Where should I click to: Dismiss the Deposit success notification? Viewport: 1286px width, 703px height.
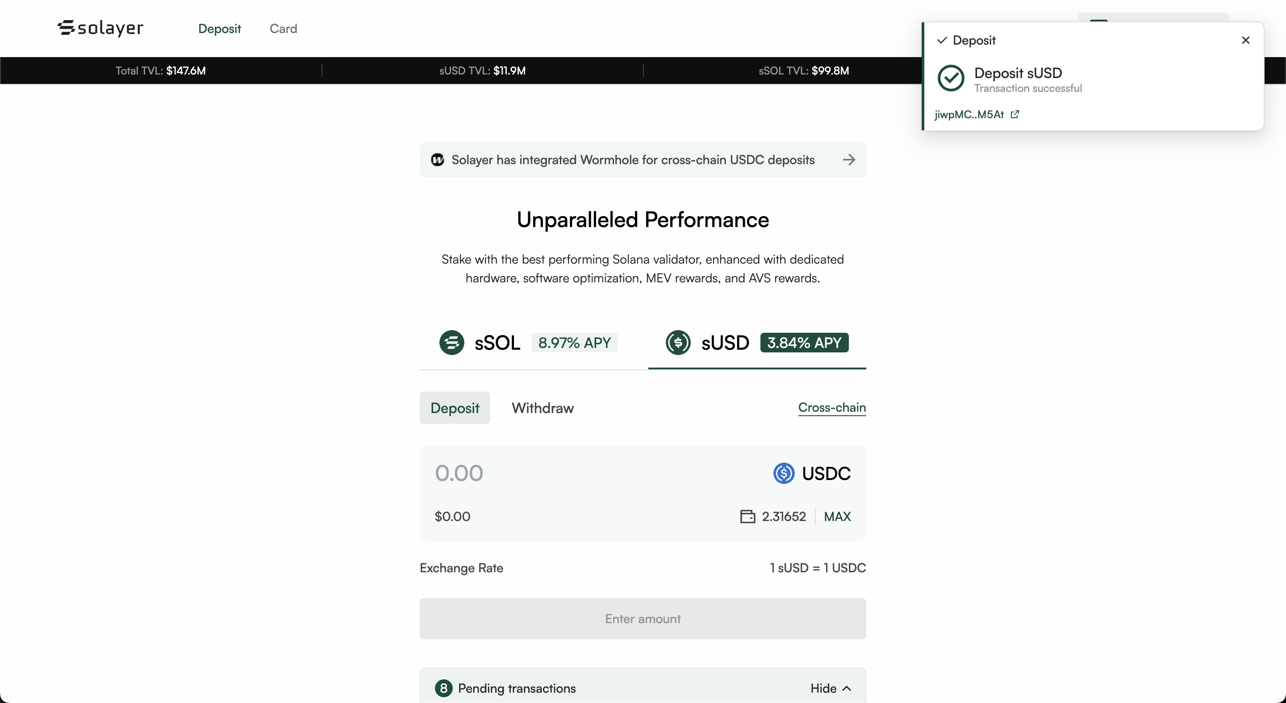pyautogui.click(x=1245, y=41)
